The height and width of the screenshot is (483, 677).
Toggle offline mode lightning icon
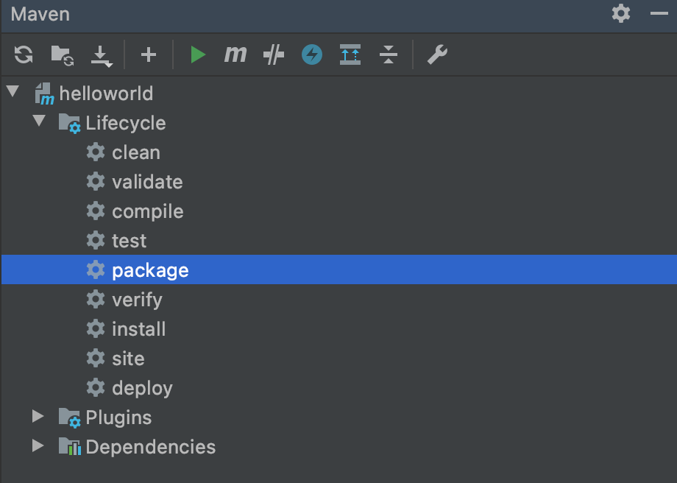(312, 55)
